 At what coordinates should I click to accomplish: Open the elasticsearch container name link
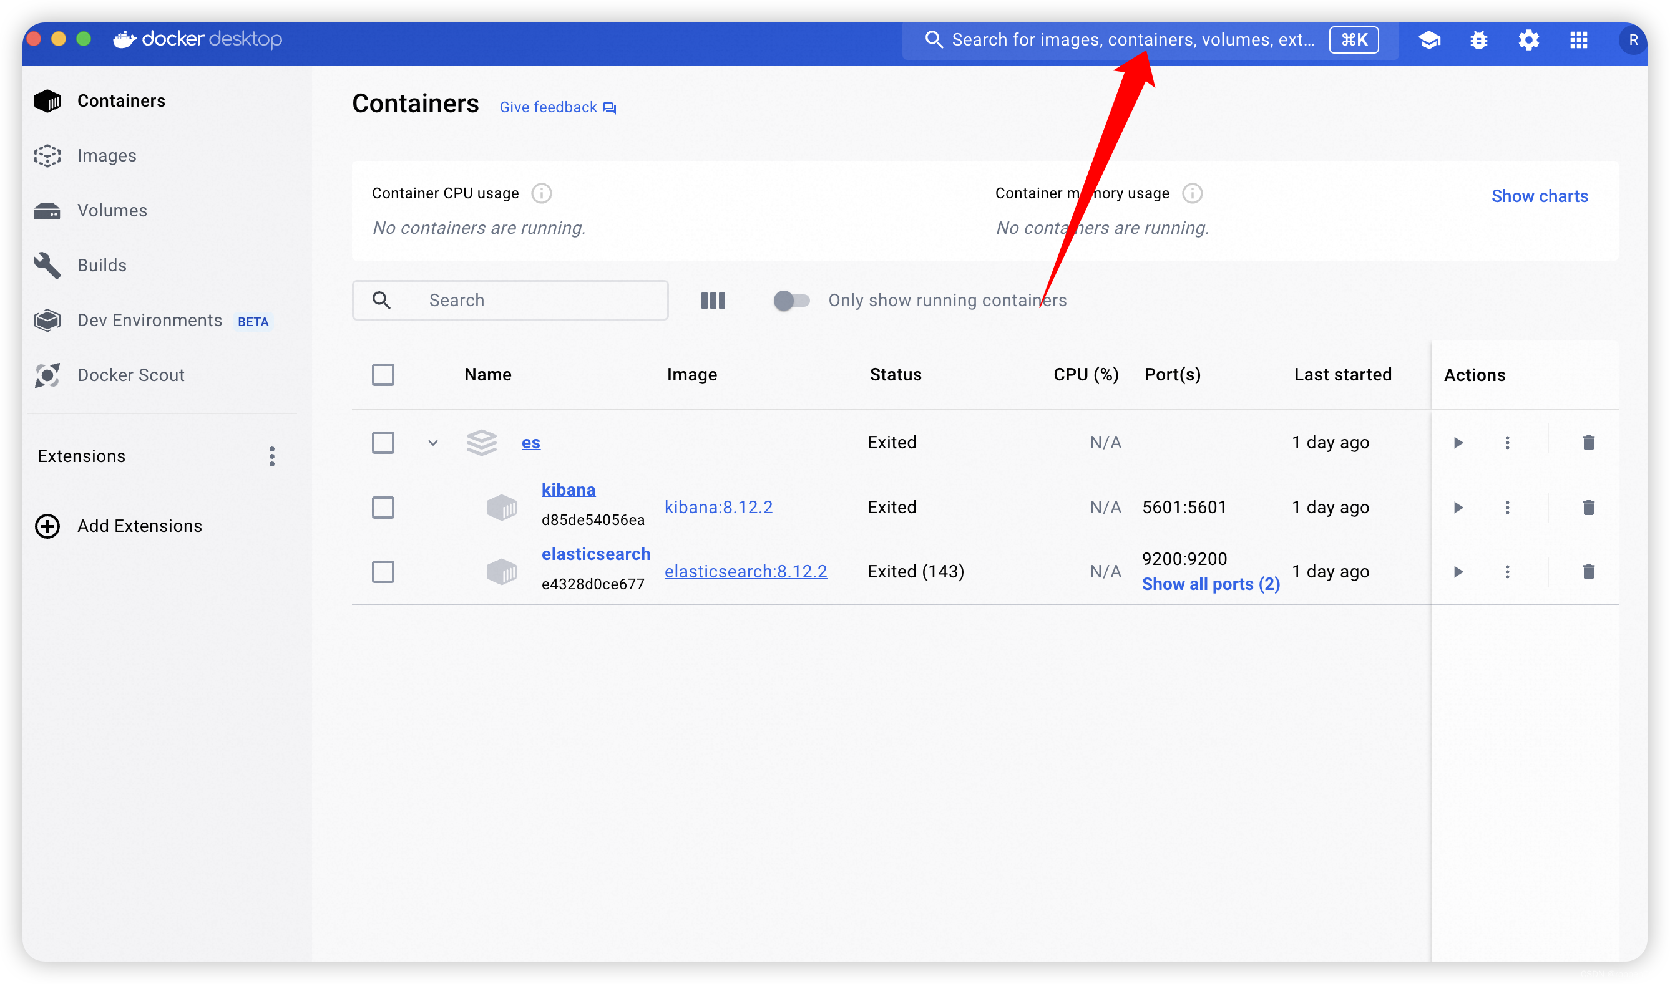pyautogui.click(x=596, y=554)
